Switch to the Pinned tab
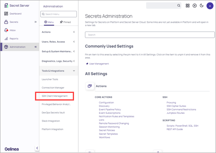This screenshot has height=153, width=216. coord(65,22)
